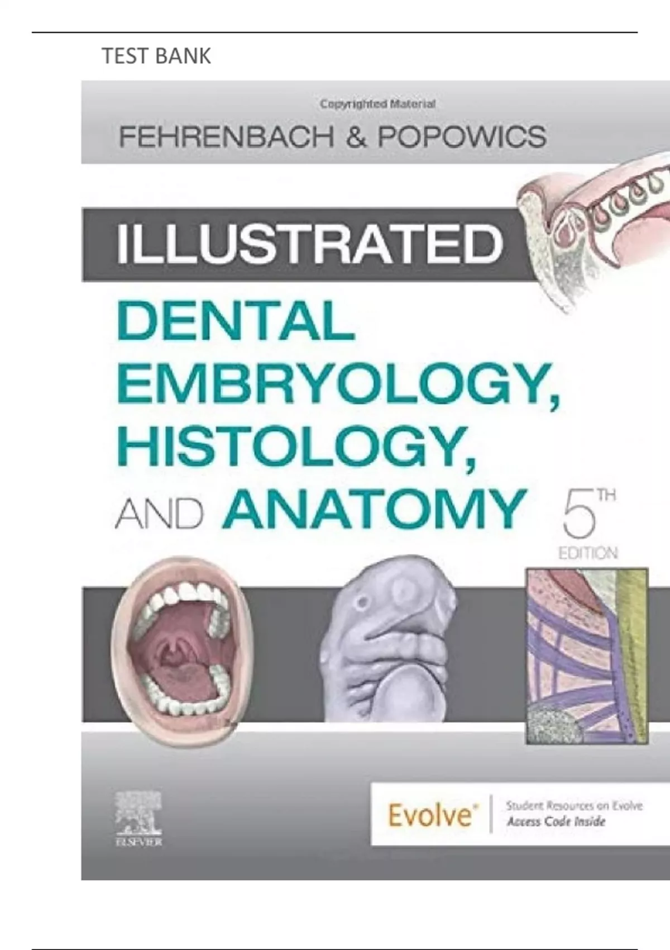The height and width of the screenshot is (950, 670).
Task: Click Student Resources on Evolve text
Action: coord(574,806)
